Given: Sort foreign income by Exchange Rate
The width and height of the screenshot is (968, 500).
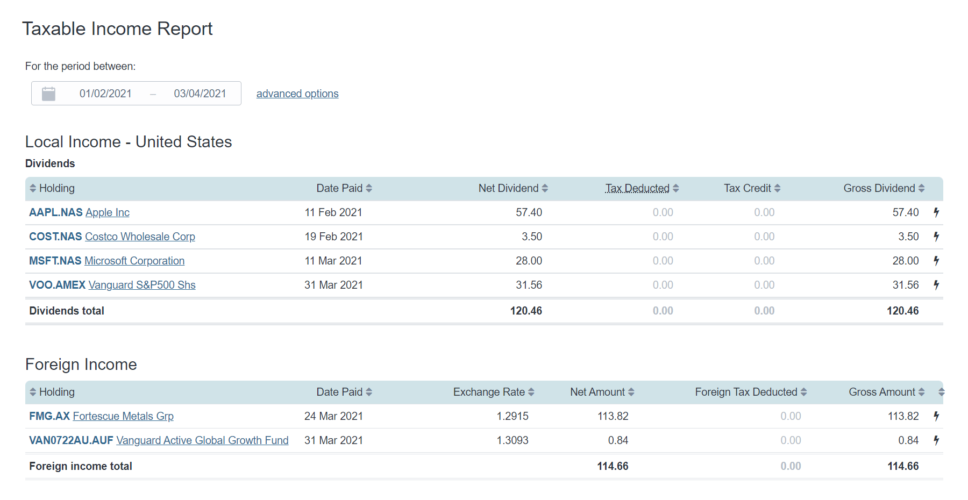Looking at the screenshot, I should point(494,392).
